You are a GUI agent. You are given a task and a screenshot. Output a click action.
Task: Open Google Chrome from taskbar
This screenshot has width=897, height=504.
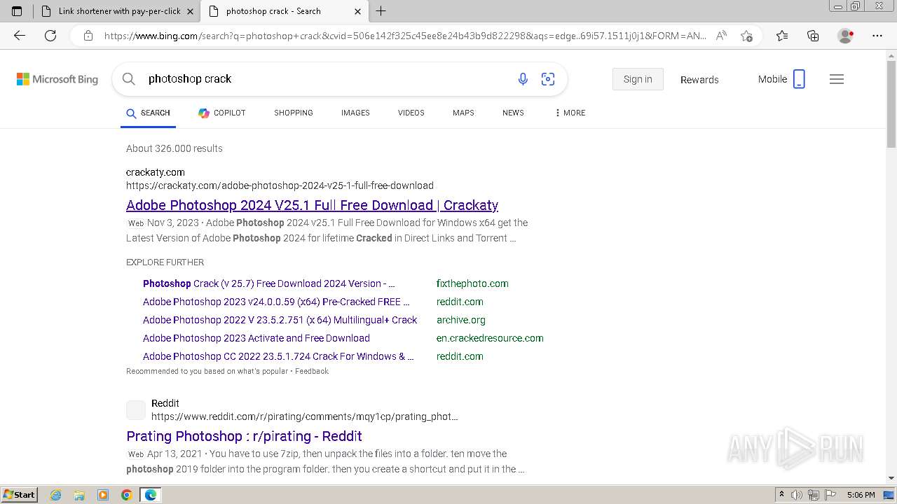click(x=126, y=495)
